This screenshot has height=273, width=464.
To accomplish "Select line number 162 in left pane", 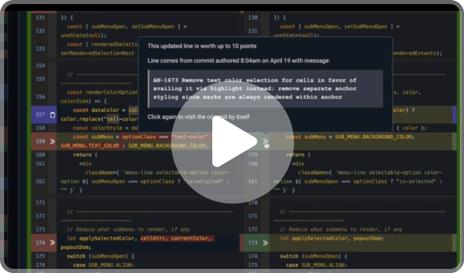I will (x=39, y=181).
